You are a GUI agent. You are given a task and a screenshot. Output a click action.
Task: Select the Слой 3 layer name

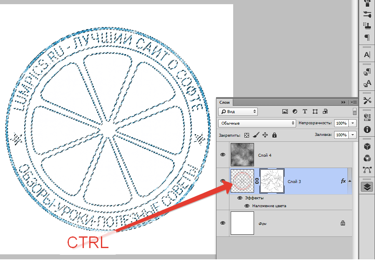point(294,182)
